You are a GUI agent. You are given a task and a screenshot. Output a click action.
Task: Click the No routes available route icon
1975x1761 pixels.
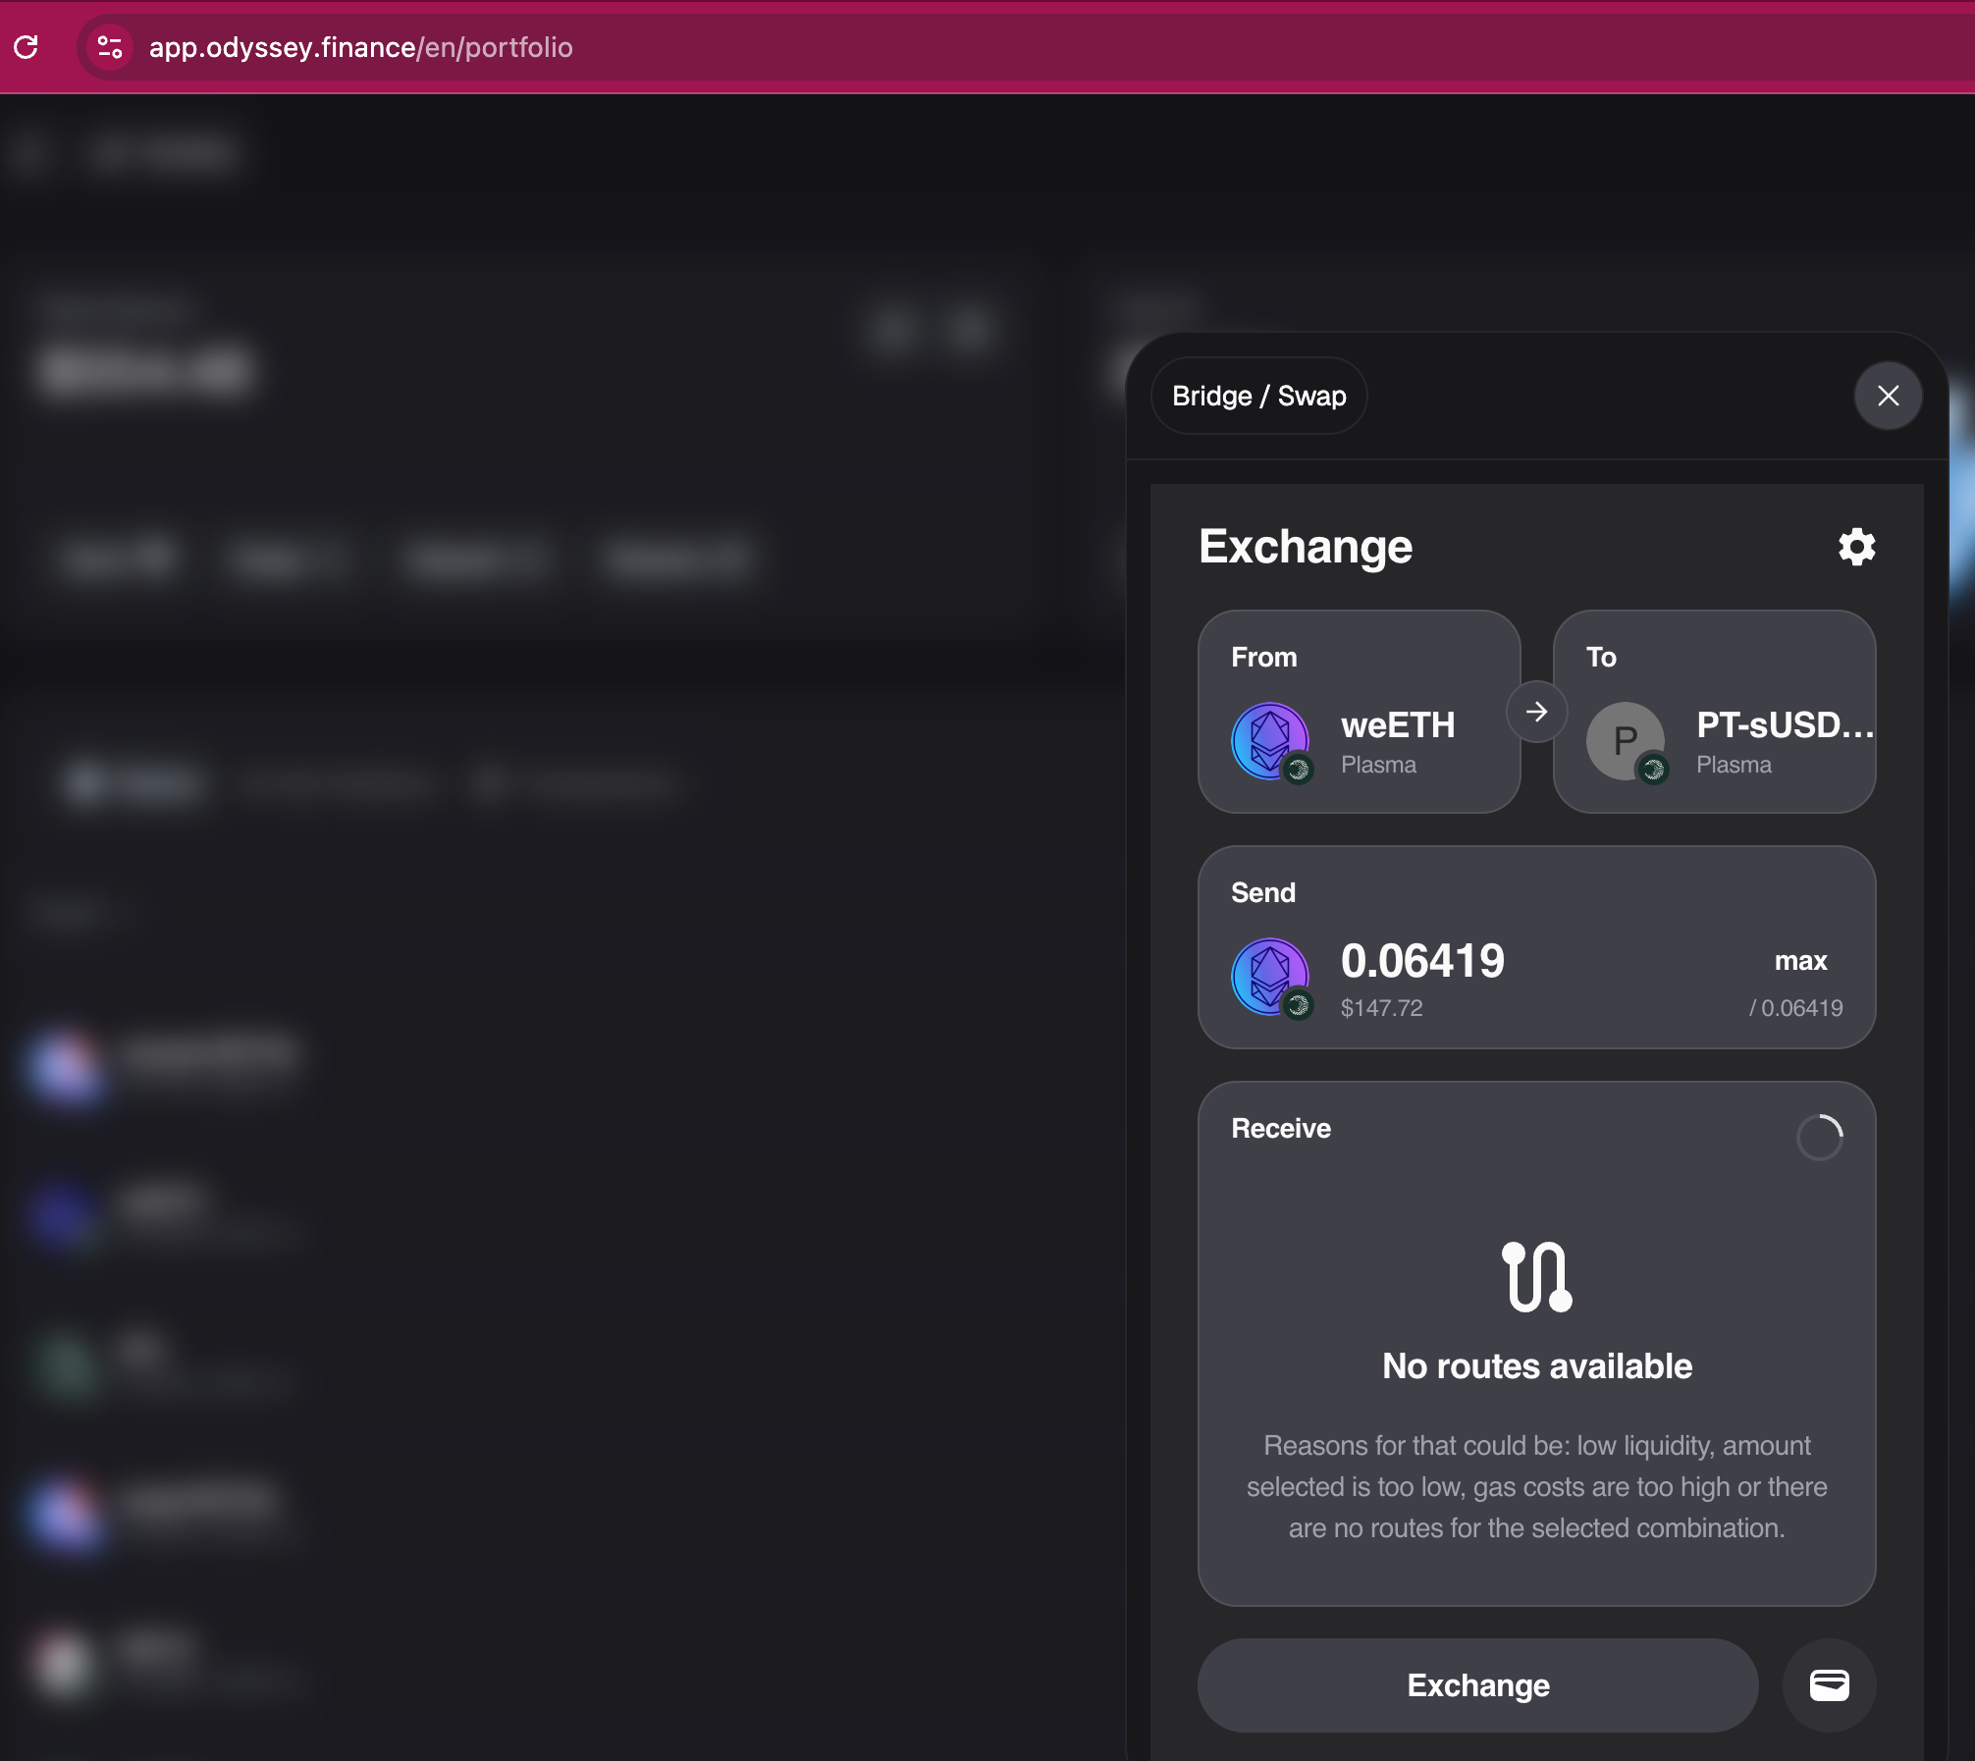[1537, 1277]
